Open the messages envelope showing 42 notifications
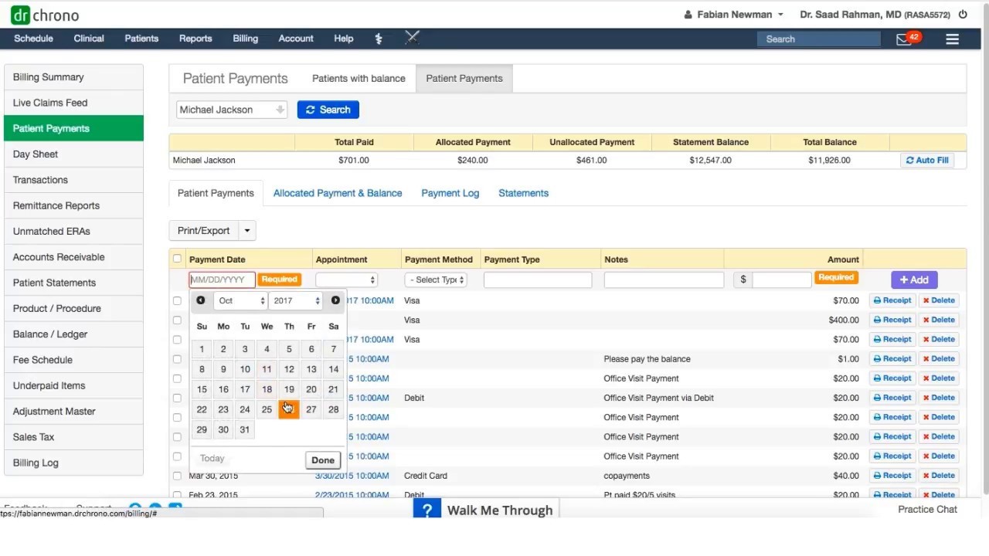Viewport: 989px width, 556px height. 902,37
